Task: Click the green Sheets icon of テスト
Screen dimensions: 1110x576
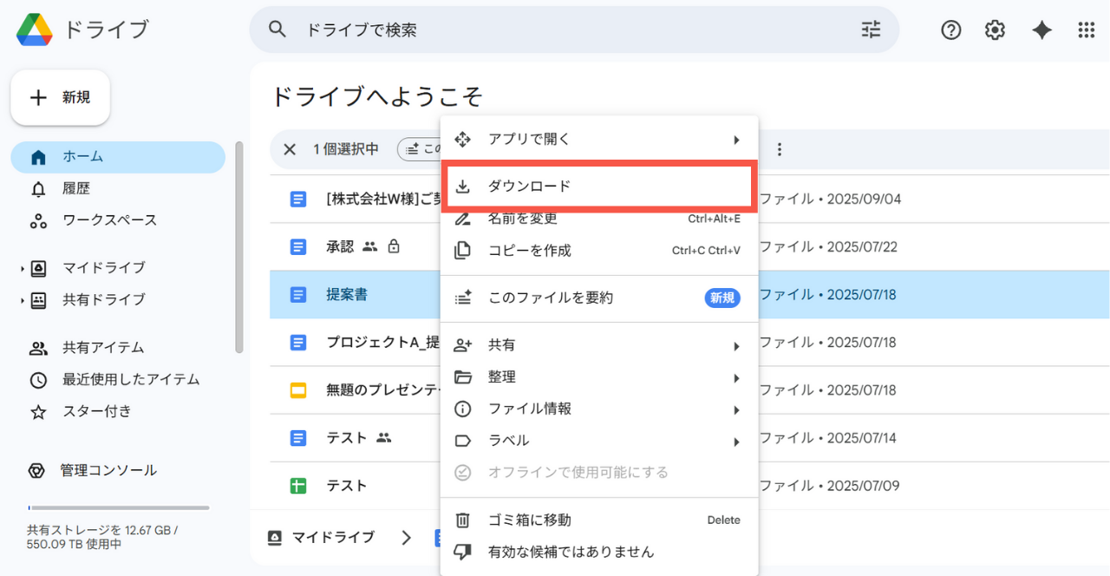Action: tap(298, 485)
